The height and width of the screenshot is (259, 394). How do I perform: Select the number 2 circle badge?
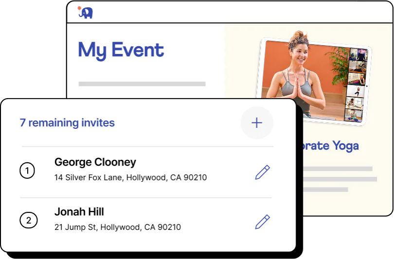coord(29,220)
